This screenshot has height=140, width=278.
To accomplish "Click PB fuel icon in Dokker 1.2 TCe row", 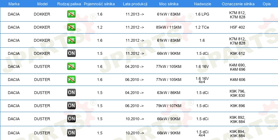I will coord(71,27).
